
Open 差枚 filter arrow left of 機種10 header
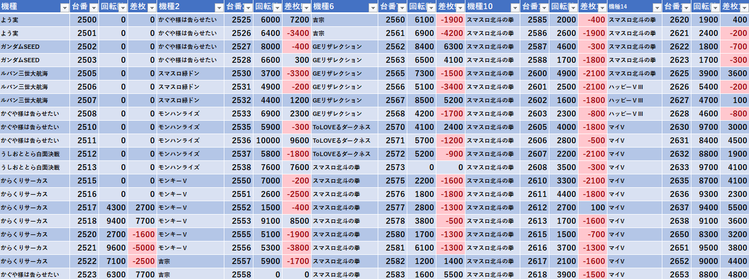(x=459, y=8)
